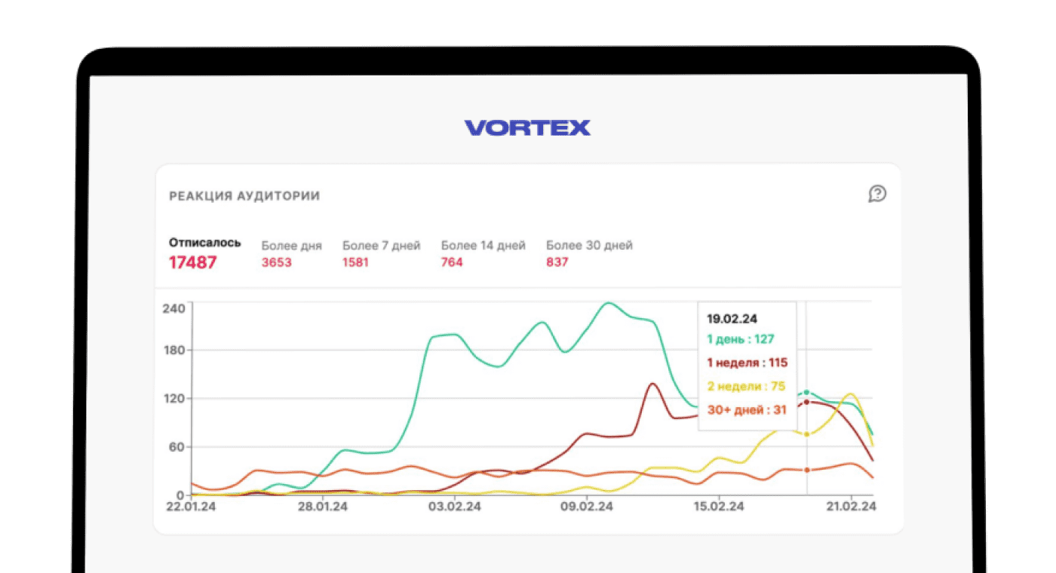Click the 22.01.24 axis date label

click(x=192, y=507)
